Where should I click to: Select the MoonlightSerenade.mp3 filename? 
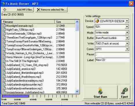click(20, 26)
